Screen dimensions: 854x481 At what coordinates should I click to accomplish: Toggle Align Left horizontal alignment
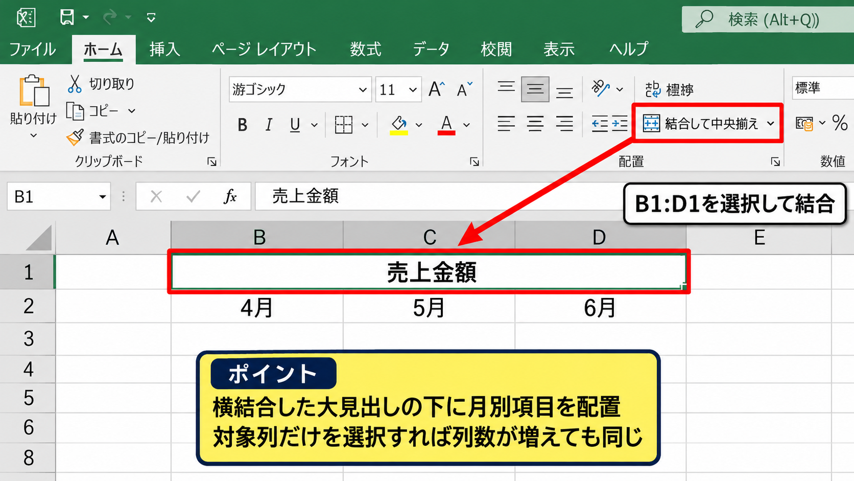[506, 124]
